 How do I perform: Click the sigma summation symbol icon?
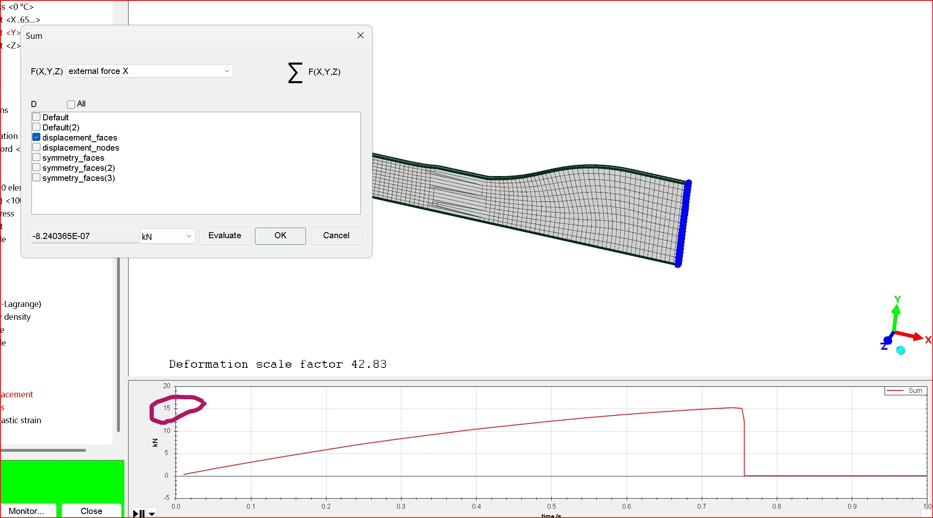pos(295,73)
